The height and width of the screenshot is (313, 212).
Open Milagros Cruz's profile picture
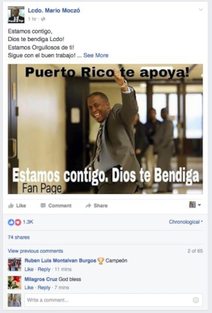click(x=14, y=282)
